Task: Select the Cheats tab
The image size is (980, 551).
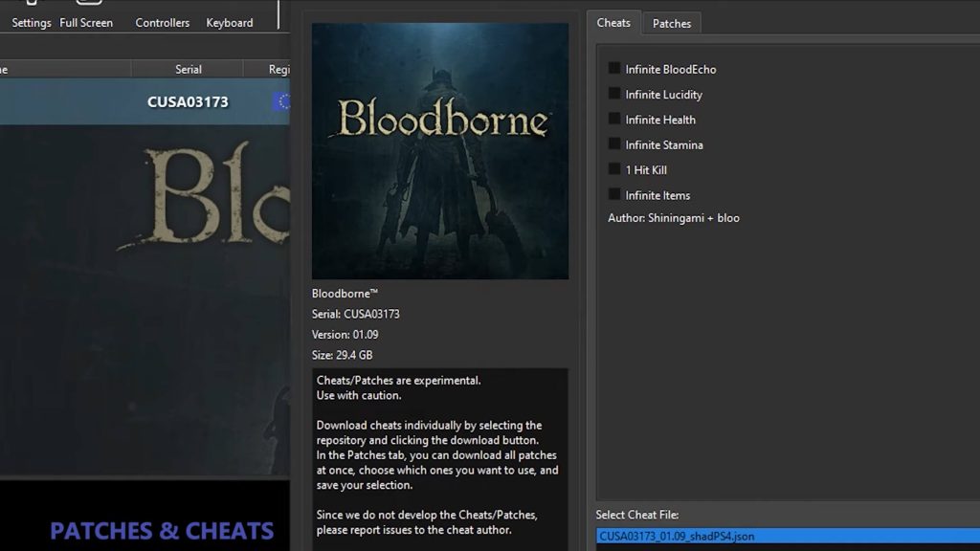Action: [613, 23]
